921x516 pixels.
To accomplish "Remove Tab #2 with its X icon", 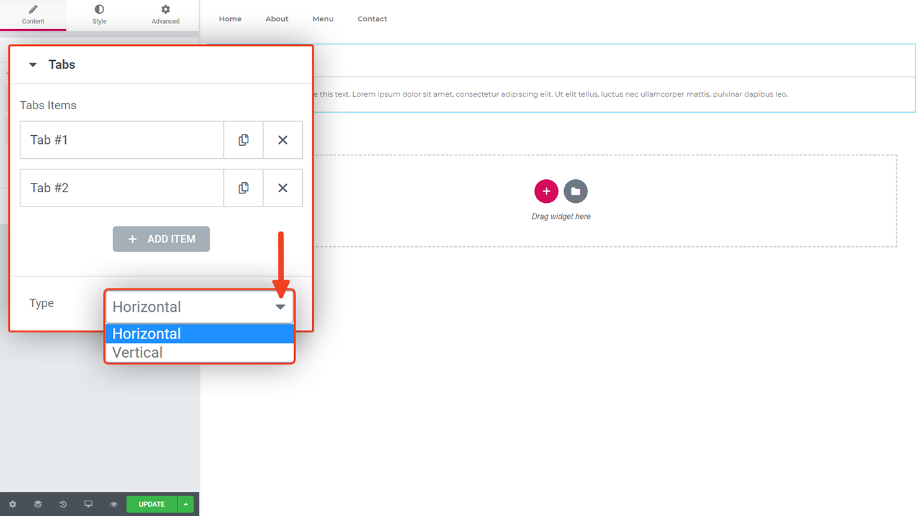I will [x=282, y=188].
